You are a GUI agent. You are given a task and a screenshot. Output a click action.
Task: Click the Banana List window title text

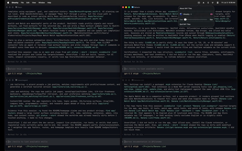(139, 80)
